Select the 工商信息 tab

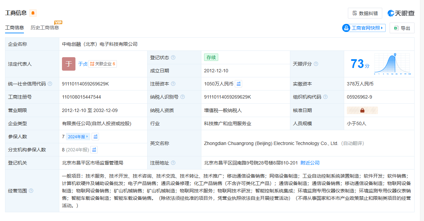click(14, 28)
